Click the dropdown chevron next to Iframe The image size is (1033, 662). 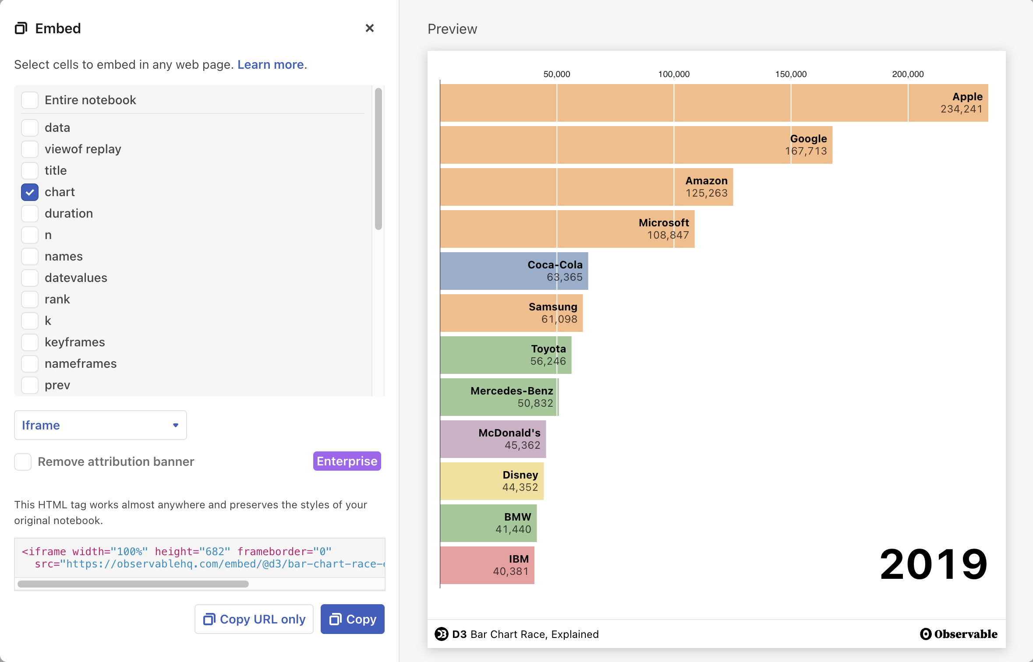click(x=175, y=425)
